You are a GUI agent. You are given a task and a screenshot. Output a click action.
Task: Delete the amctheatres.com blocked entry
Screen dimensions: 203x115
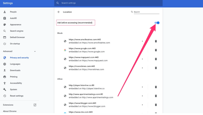point(156,41)
